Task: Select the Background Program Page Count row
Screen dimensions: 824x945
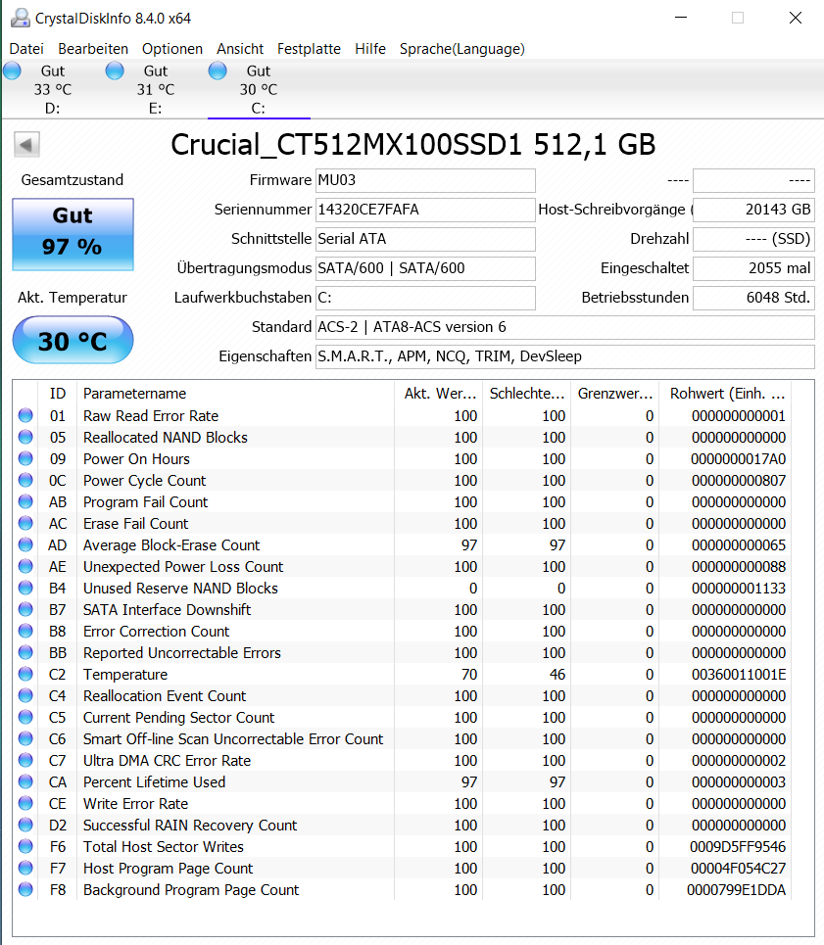Action: [402, 890]
